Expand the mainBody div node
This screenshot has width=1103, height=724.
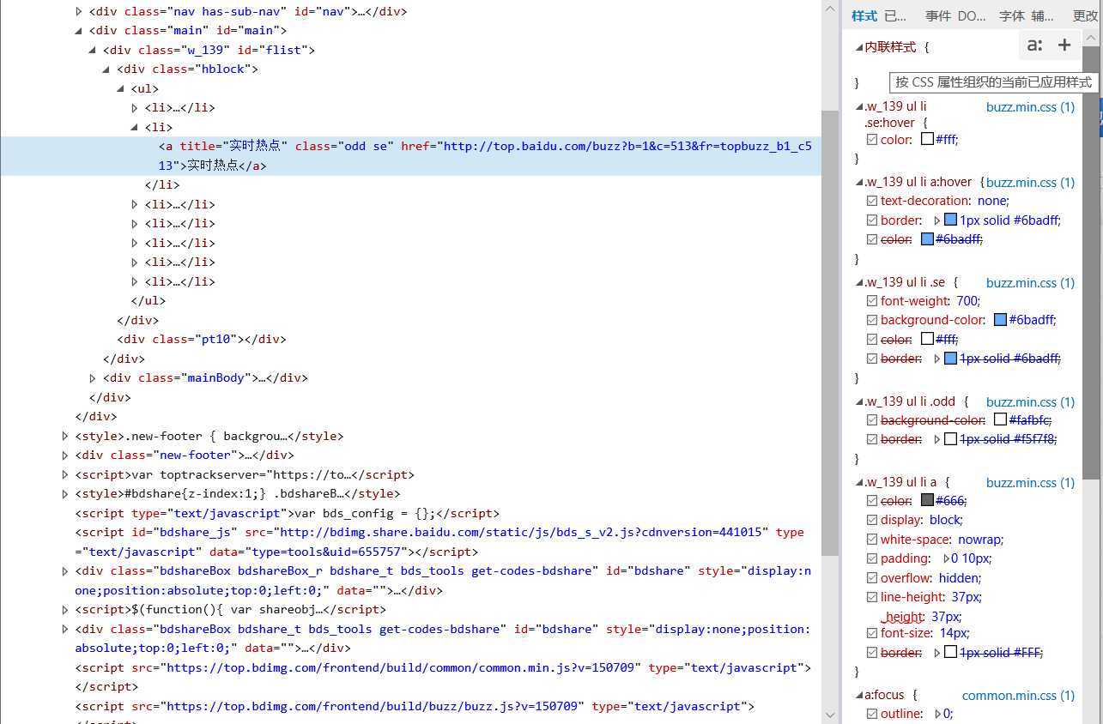tap(93, 377)
